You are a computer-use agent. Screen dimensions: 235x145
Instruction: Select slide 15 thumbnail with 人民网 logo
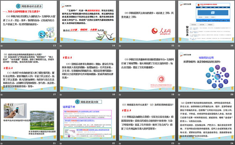coord(147,22)
